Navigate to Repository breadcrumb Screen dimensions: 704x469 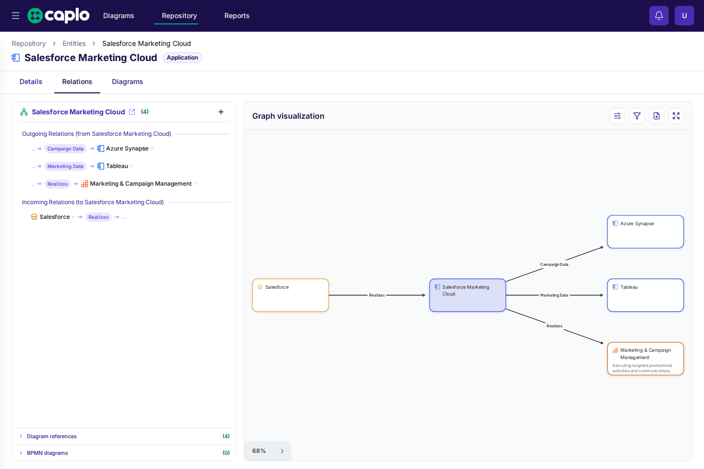click(x=29, y=43)
